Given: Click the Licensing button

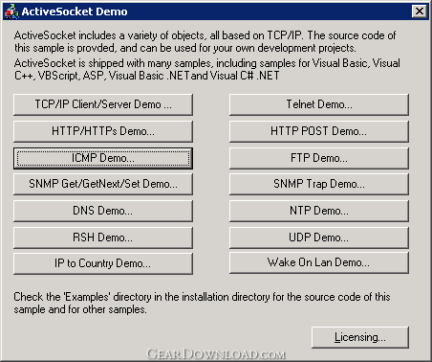Looking at the screenshot, I should point(360,337).
